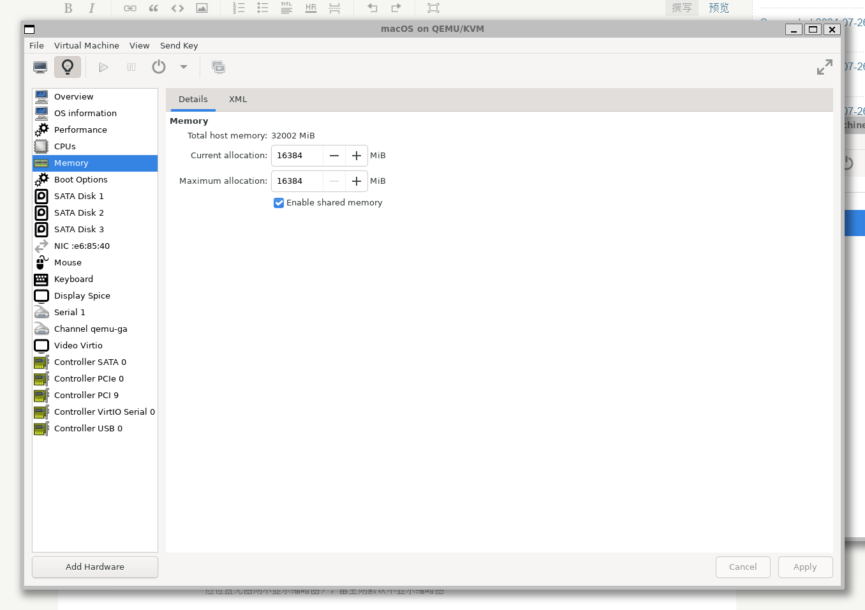Screen dimensions: 865x610
Task: Toggle Enable shared memory checkbox
Action: pos(279,203)
